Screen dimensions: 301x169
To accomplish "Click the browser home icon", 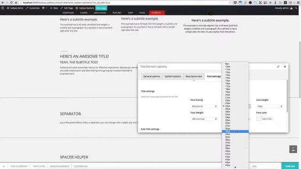I will [16, 3].
